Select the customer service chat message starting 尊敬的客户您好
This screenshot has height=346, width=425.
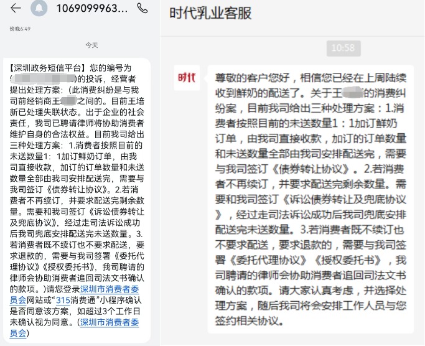click(x=311, y=199)
